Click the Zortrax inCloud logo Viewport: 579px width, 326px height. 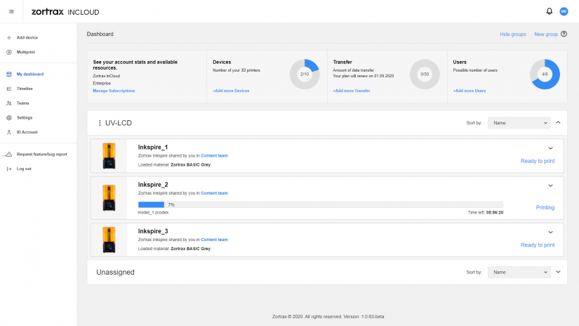(x=65, y=12)
